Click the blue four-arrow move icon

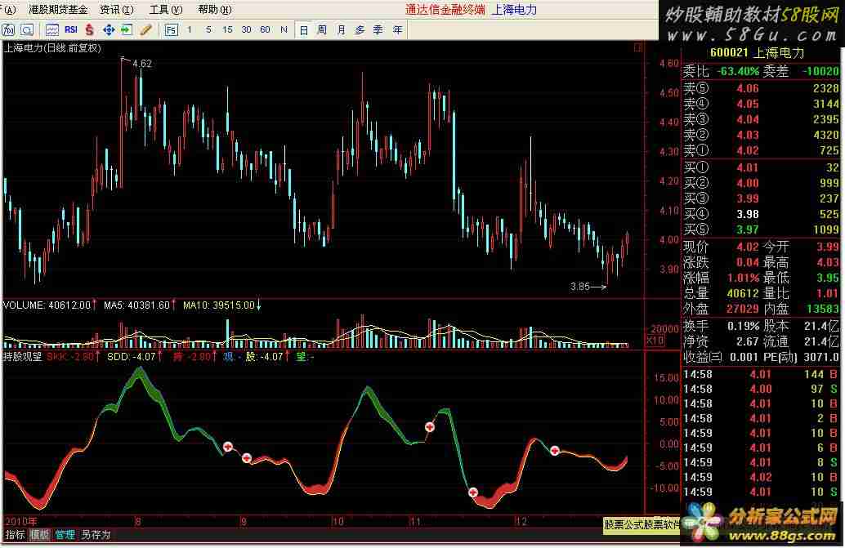pos(109,30)
